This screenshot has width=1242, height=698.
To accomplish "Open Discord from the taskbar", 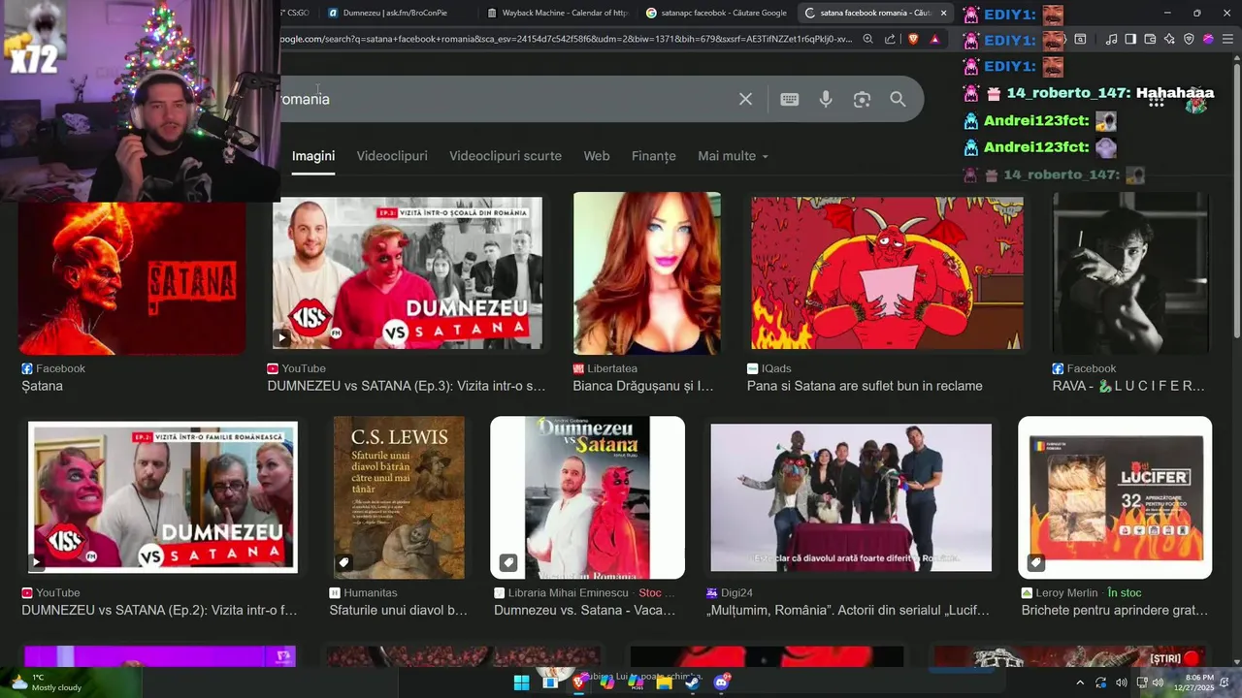I will click(721, 682).
